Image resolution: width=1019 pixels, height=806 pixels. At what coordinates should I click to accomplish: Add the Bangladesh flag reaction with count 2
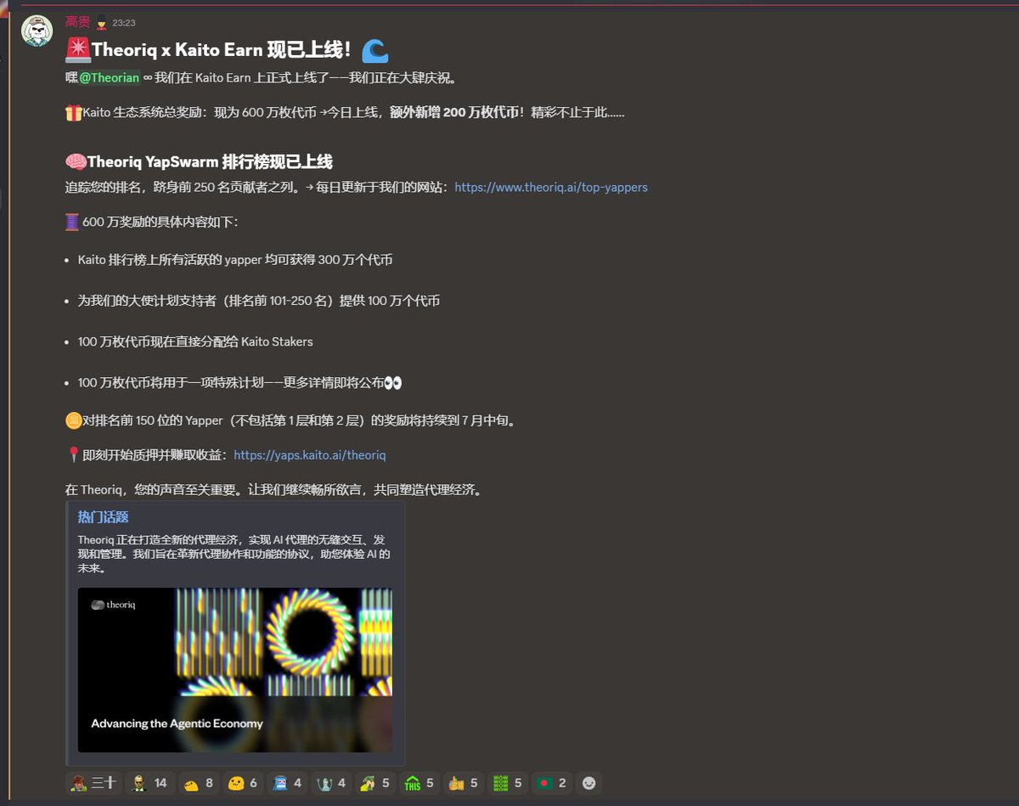point(552,783)
